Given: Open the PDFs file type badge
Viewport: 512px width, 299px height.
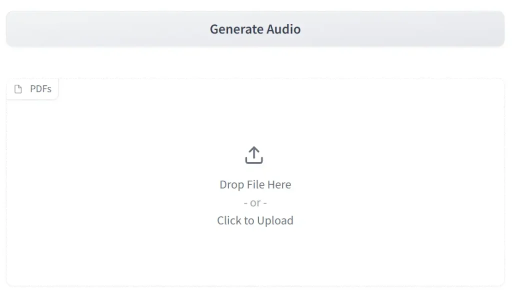Looking at the screenshot, I should click(x=32, y=88).
